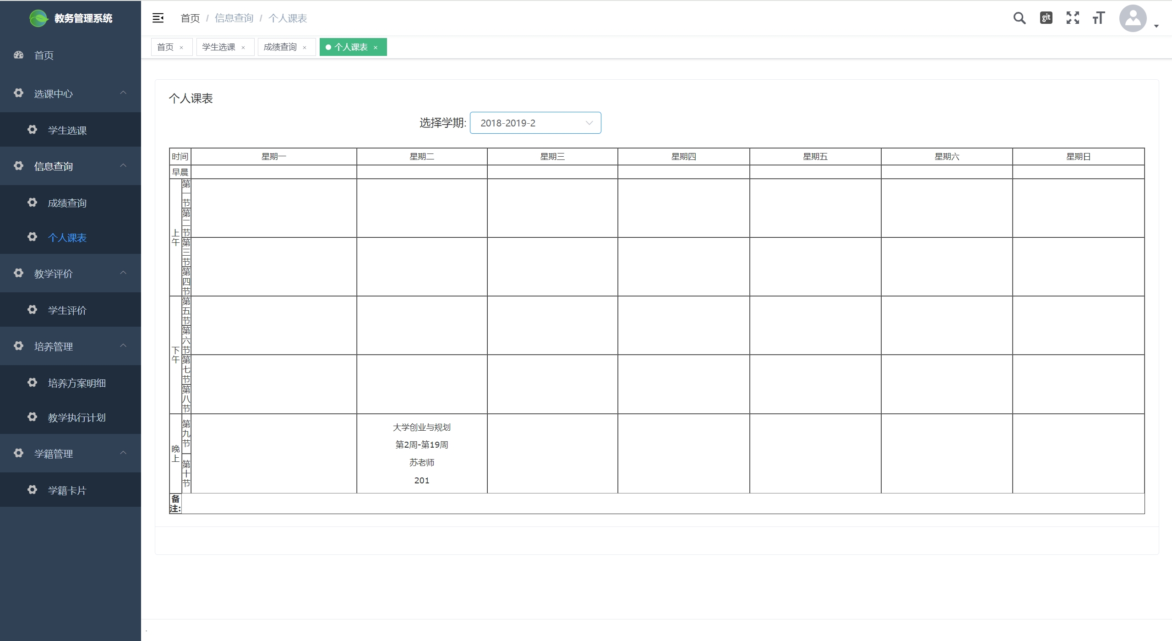The image size is (1172, 641).
Task: Switch to the 成绩查询 tab
Action: (x=280, y=47)
